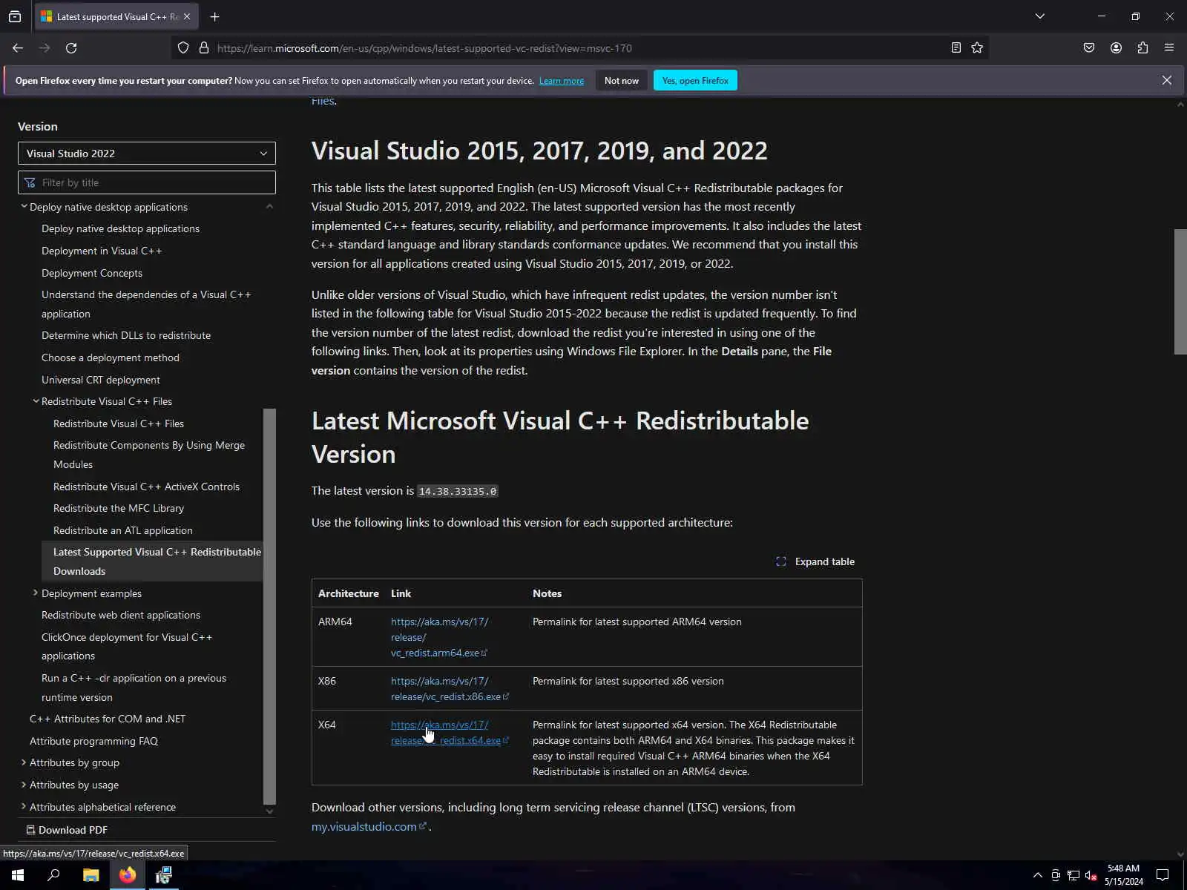Viewport: 1187px width, 890px height.
Task: Open the installer app on taskbar
Action: pos(164,875)
